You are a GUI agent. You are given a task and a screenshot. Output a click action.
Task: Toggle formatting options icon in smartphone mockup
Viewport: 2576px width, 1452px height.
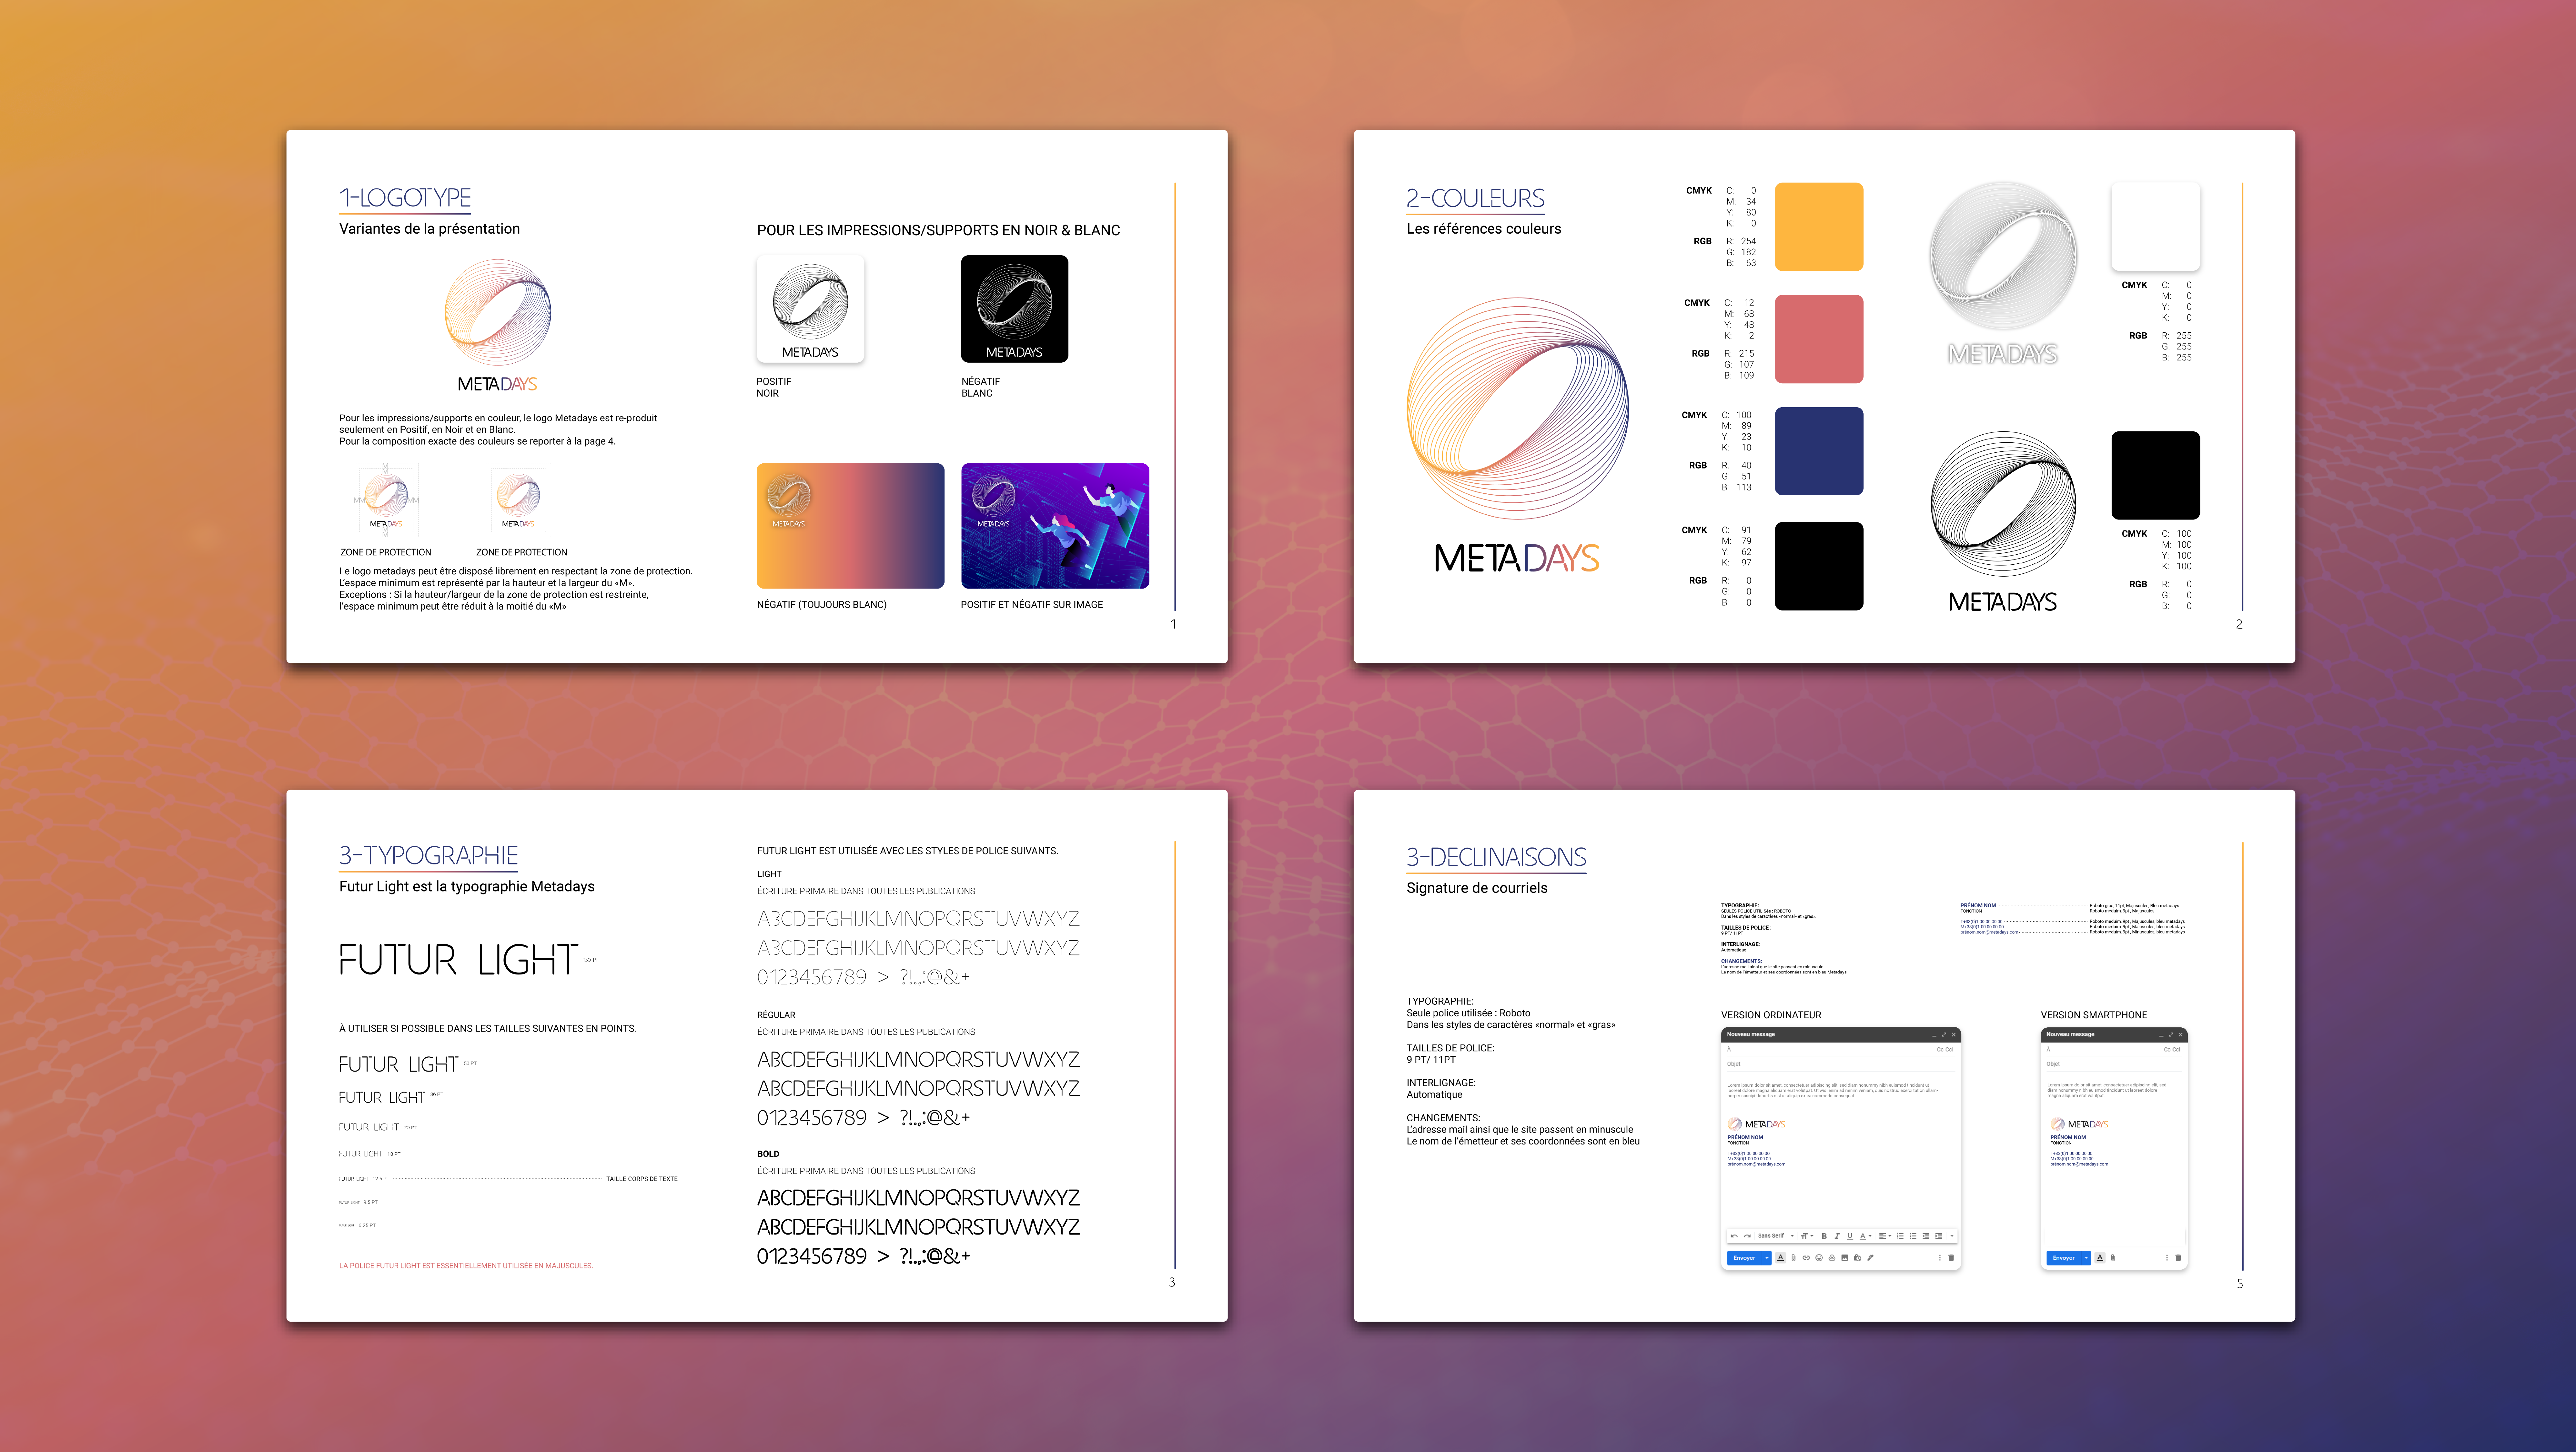click(x=2100, y=1258)
